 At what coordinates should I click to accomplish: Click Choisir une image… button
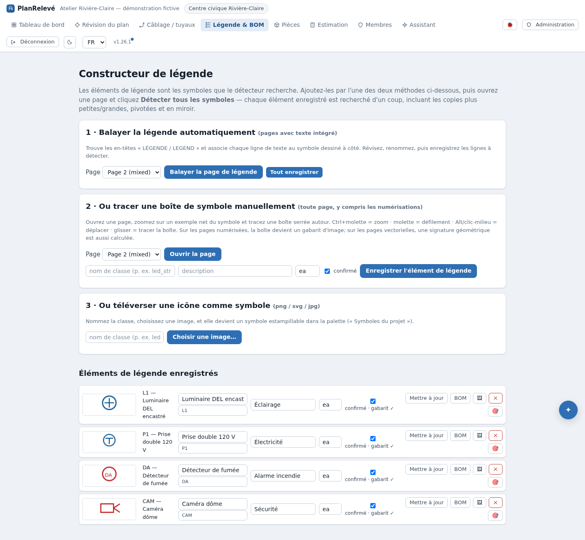click(x=204, y=337)
